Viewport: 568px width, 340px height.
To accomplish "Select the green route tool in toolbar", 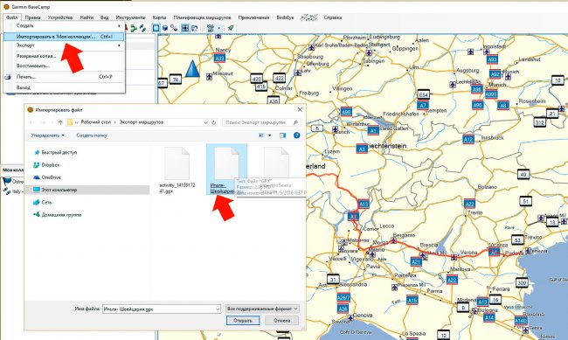I will point(134,28).
